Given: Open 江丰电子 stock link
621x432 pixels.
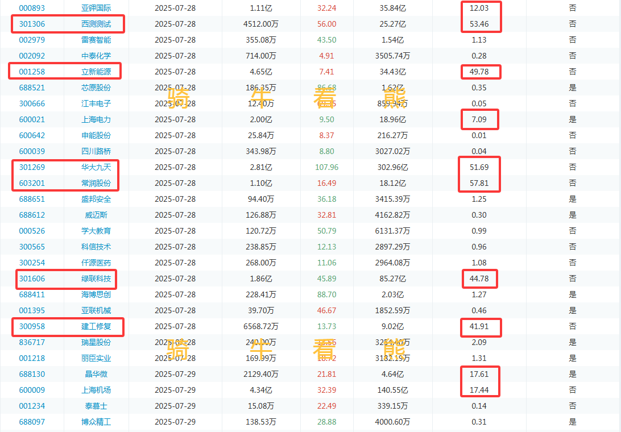Looking at the screenshot, I should tap(96, 103).
